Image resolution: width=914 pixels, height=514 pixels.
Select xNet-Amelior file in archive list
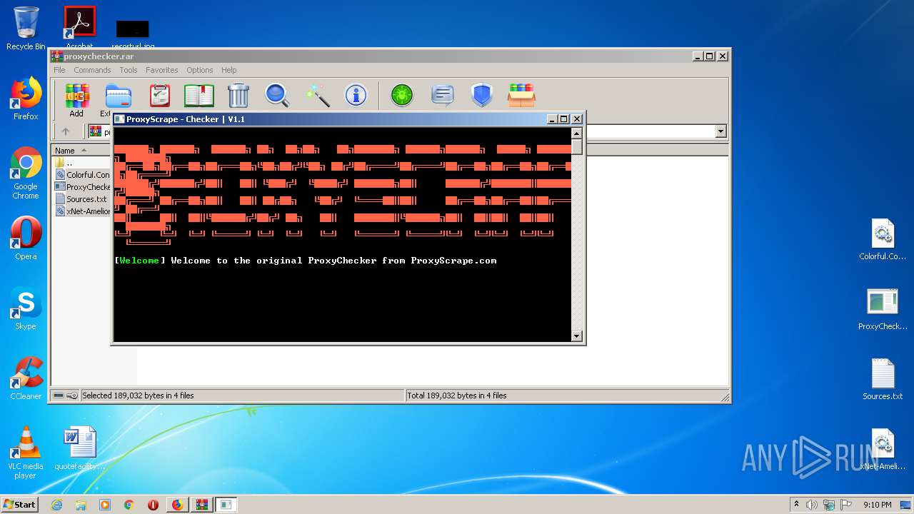click(81, 211)
